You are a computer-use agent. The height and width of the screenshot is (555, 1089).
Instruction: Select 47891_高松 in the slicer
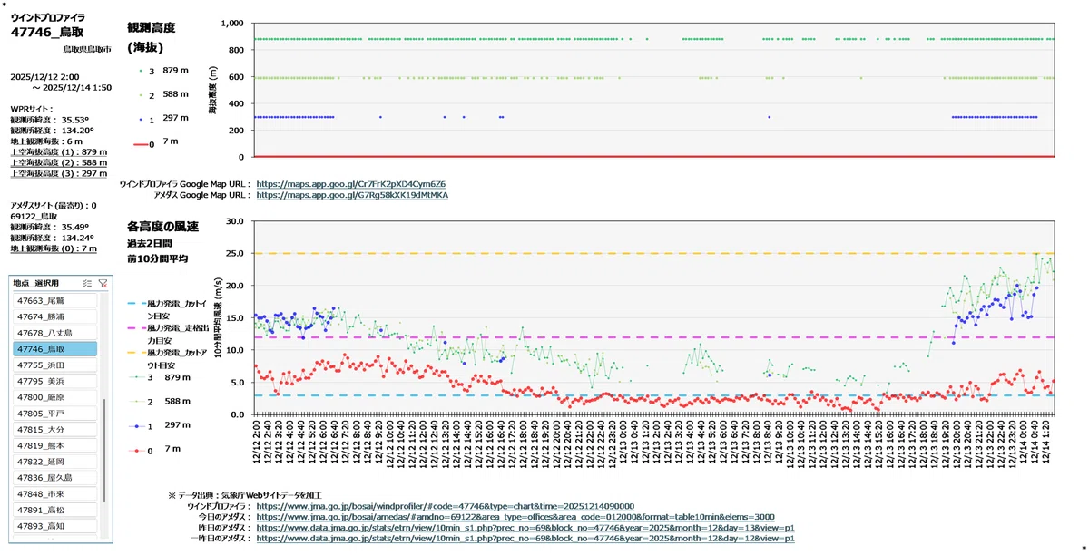pos(54,510)
